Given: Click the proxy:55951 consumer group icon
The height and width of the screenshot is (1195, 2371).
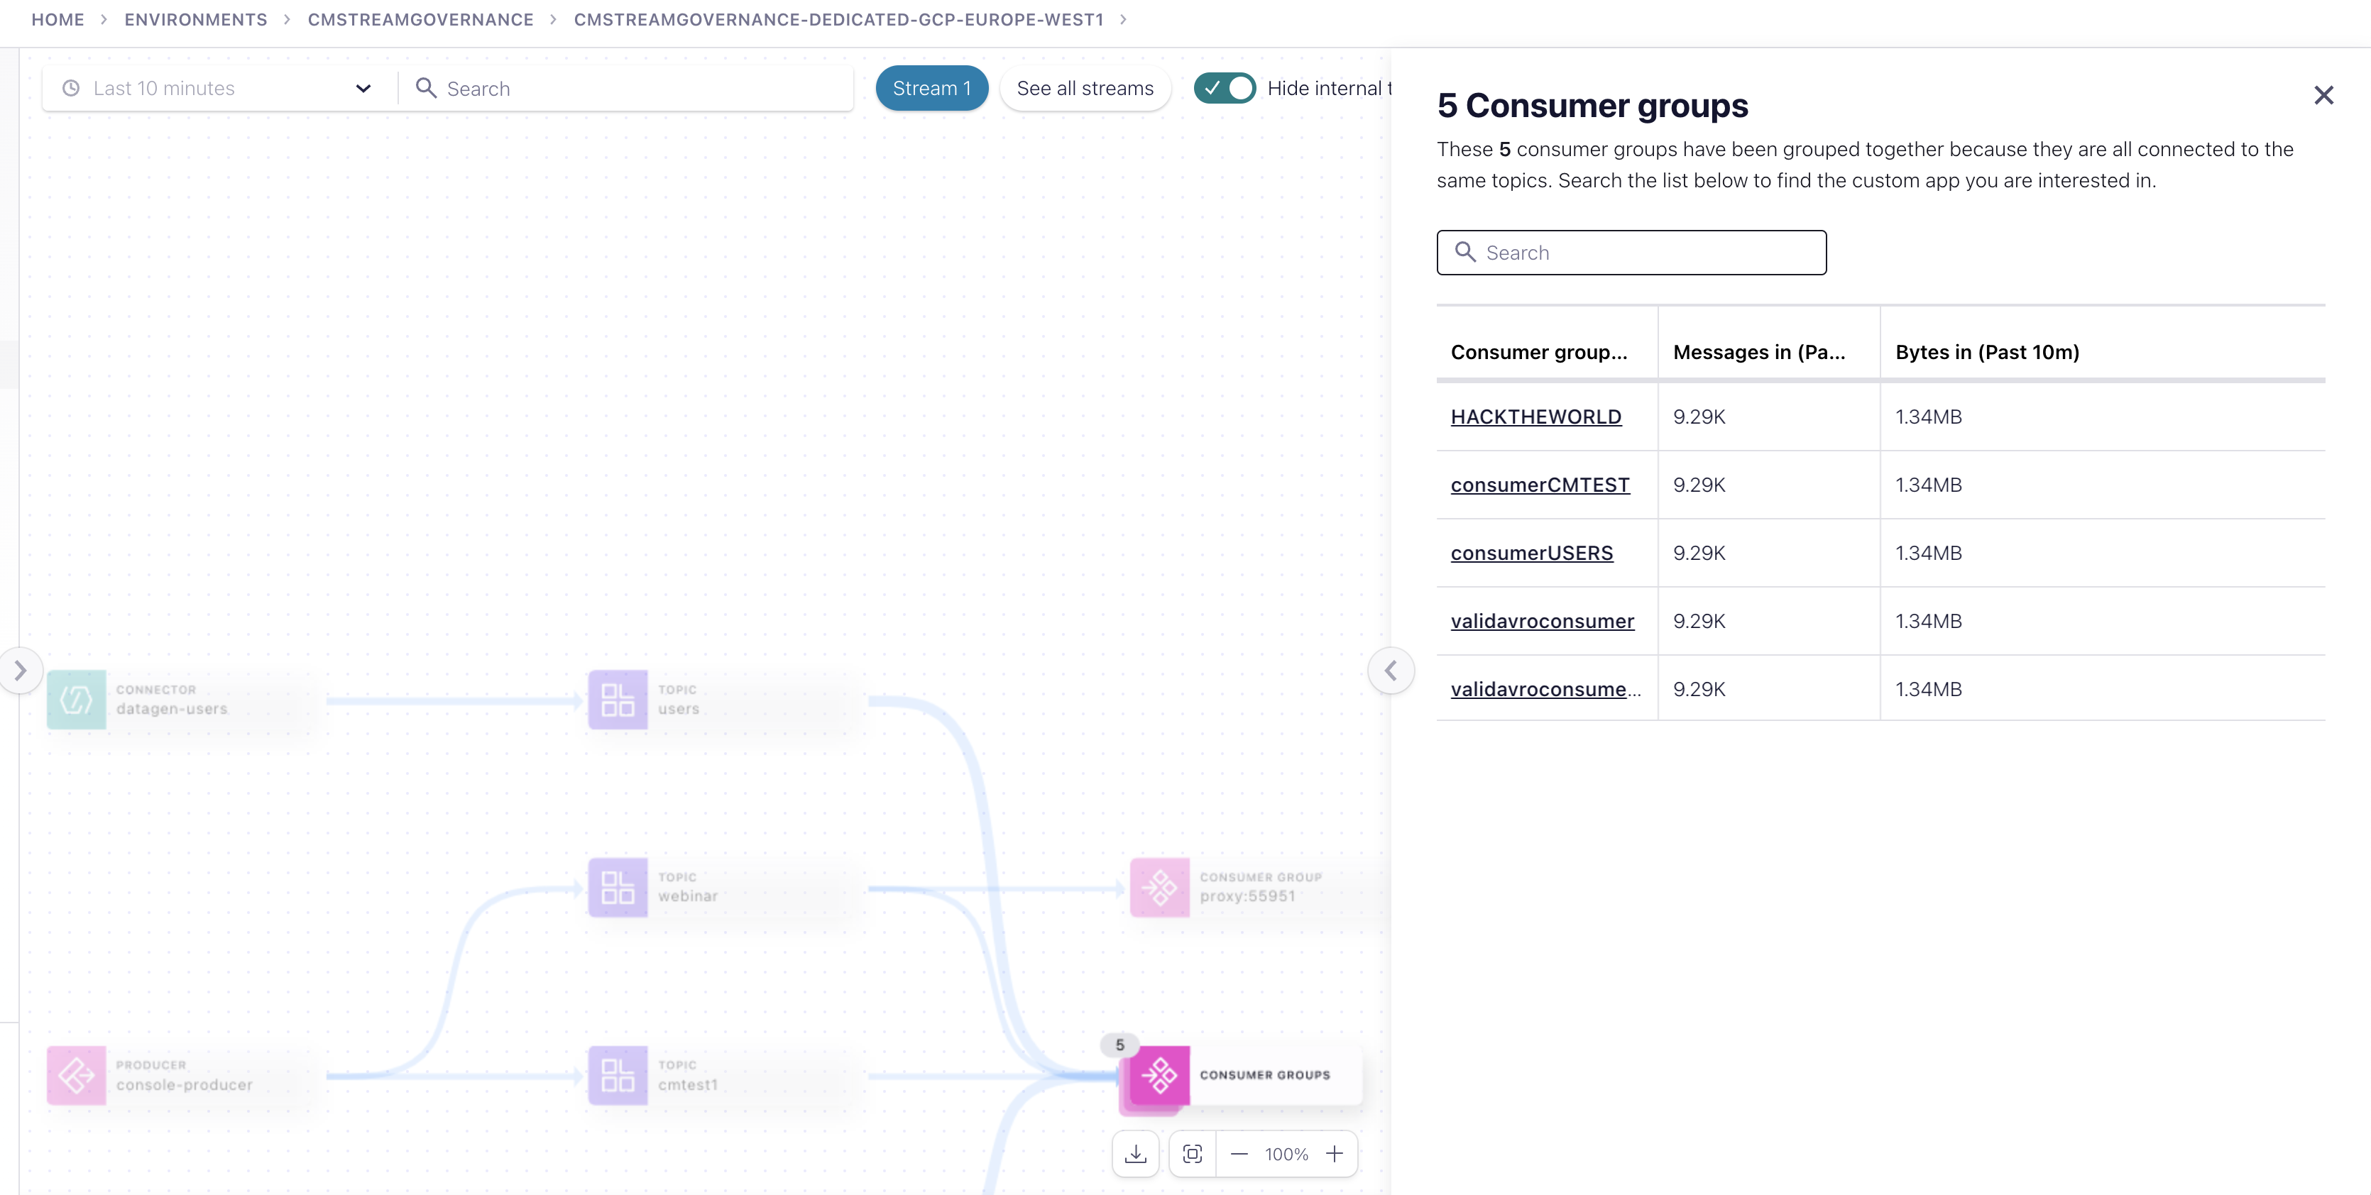Looking at the screenshot, I should (1159, 888).
